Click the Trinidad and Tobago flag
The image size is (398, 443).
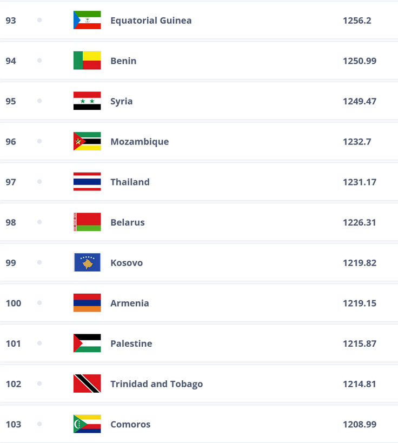pyautogui.click(x=87, y=384)
